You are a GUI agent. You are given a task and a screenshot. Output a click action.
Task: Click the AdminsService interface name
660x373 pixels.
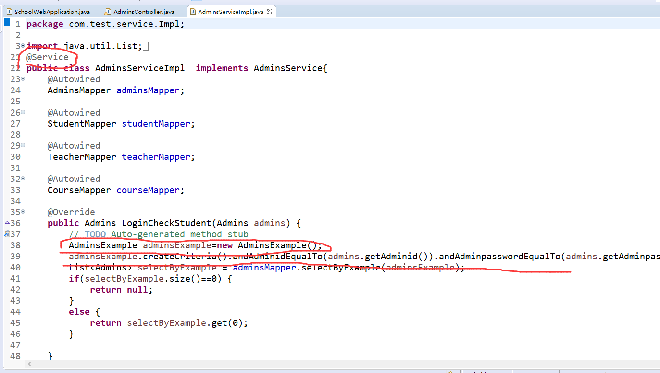point(288,68)
